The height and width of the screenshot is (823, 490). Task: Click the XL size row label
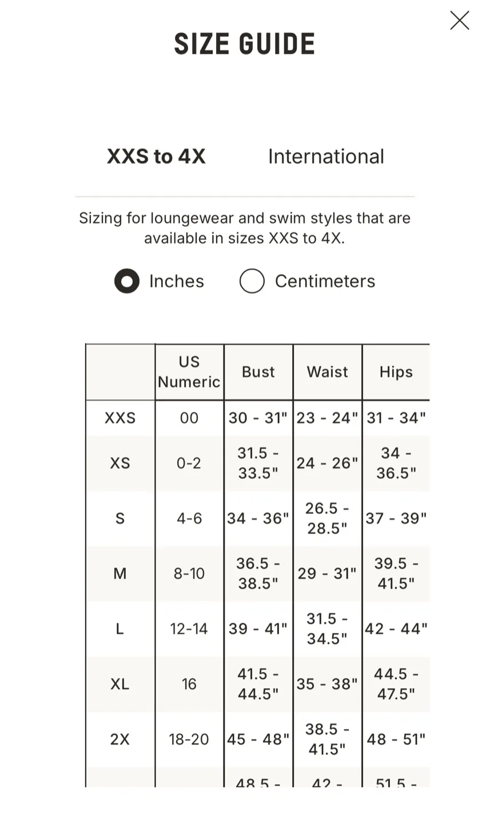tap(119, 684)
